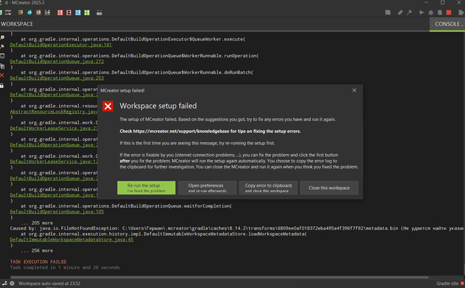The image size is (465, 288).
Task: Click the red X clear console icon
Action: [3, 75]
